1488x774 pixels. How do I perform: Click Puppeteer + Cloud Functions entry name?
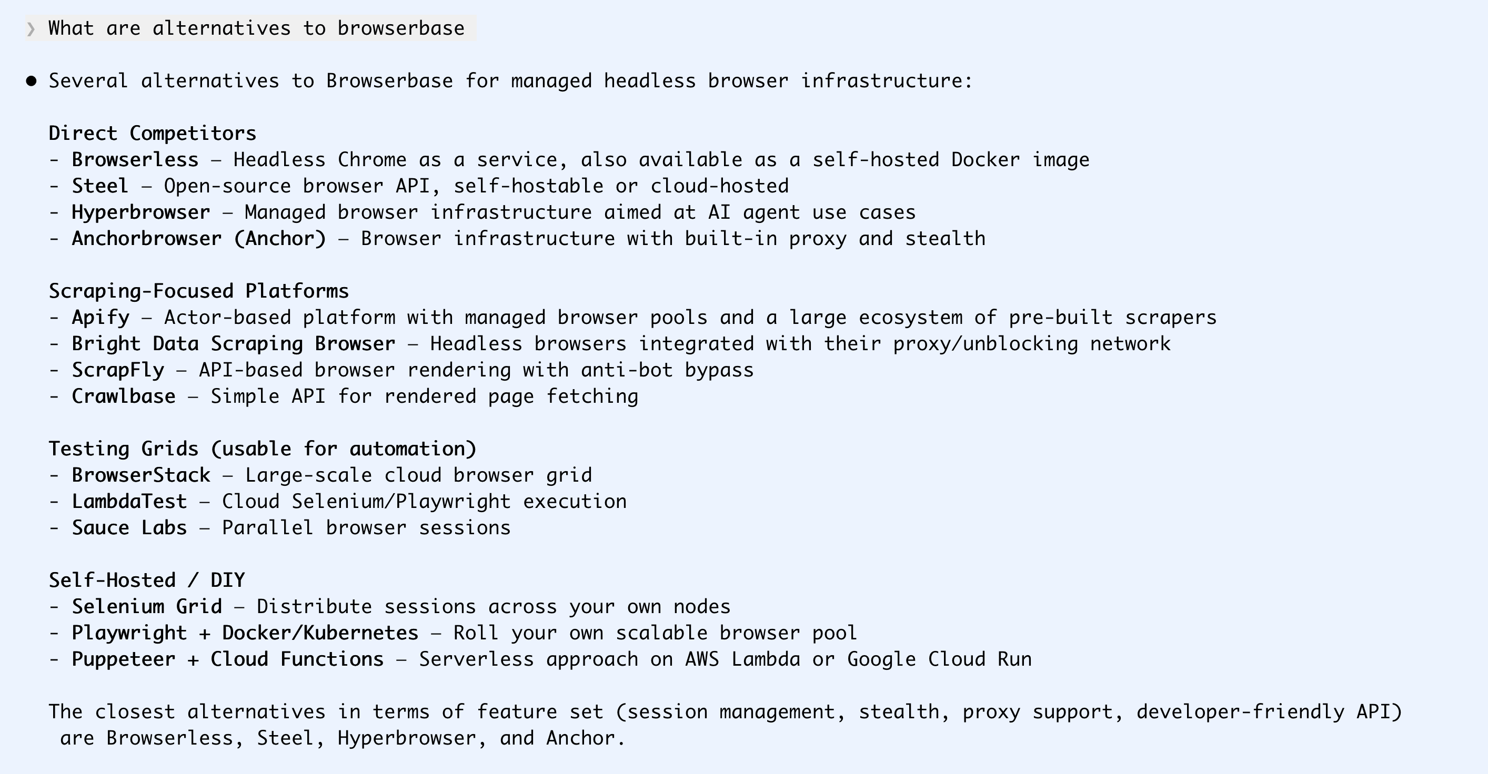[x=227, y=659]
